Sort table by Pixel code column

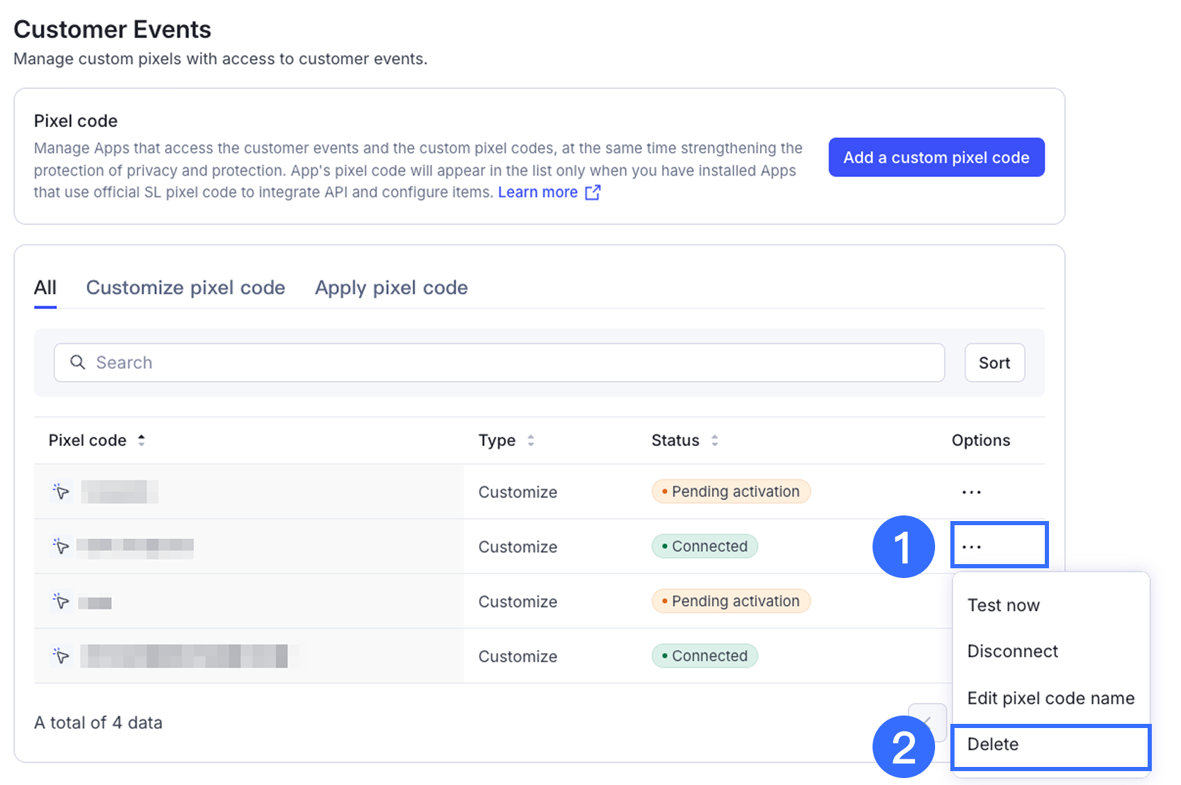tap(141, 440)
